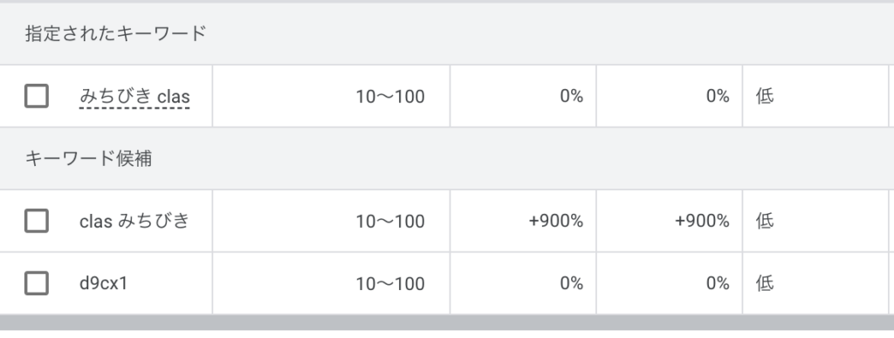Click second 0% cell in みちびき clas row
894x338 pixels.
718,96
